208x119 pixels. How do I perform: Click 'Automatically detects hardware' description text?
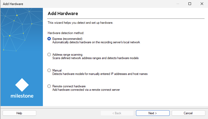click(96, 42)
